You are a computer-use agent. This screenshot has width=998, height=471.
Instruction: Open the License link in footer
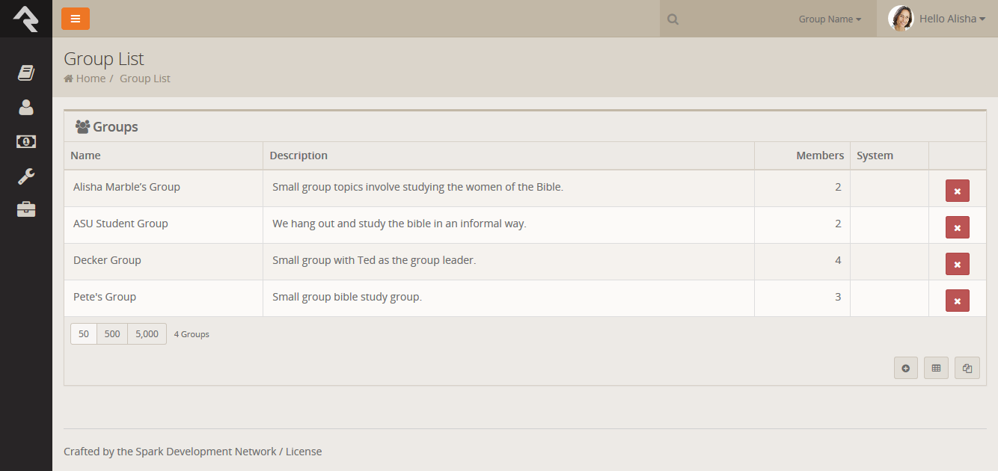tap(304, 452)
